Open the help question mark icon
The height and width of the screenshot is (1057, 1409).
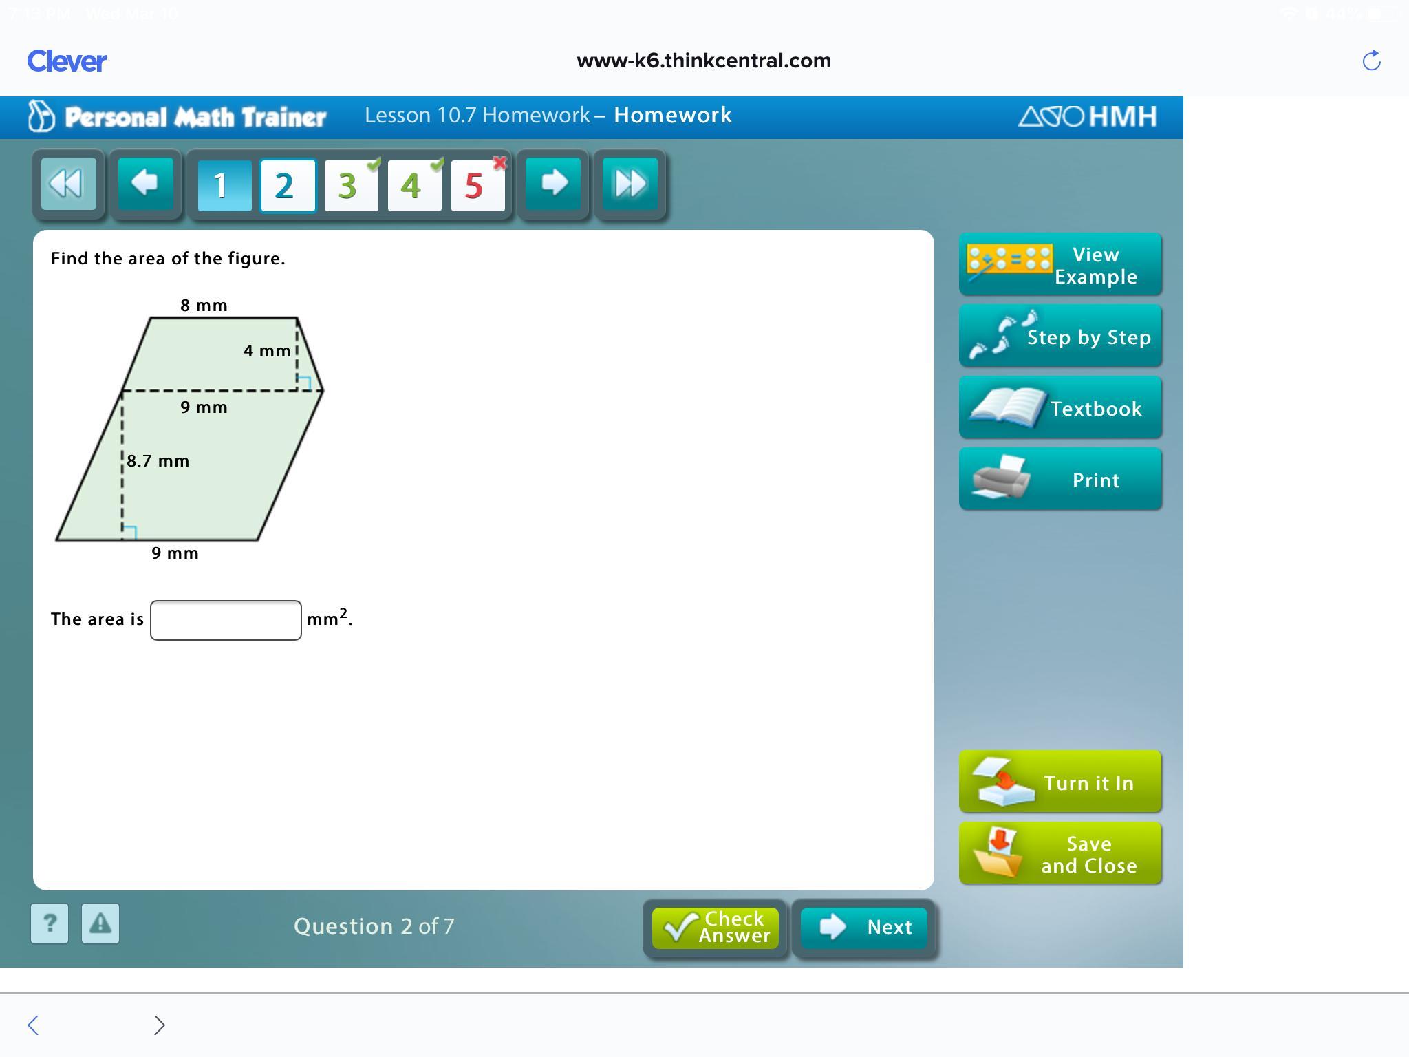pos(50,923)
